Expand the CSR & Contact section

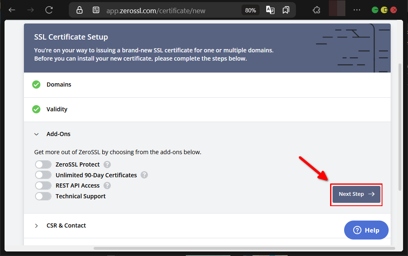point(36,226)
